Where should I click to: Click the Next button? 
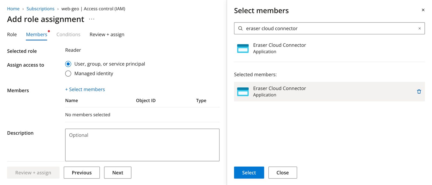click(118, 173)
